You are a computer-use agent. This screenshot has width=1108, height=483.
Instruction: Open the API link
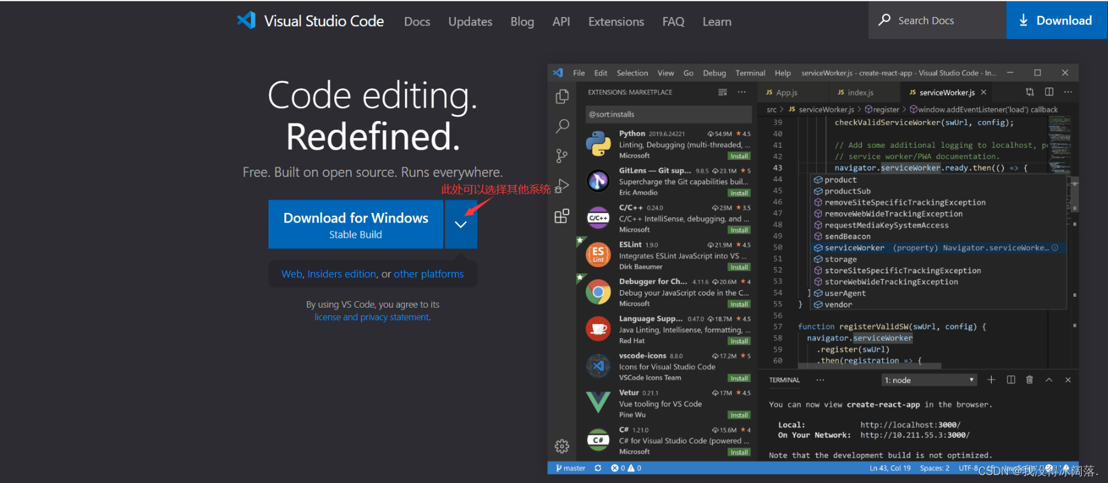pos(561,21)
